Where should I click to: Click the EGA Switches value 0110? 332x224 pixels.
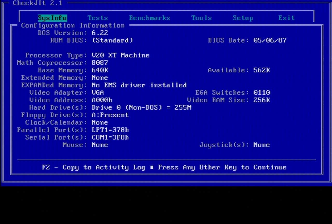261,93
